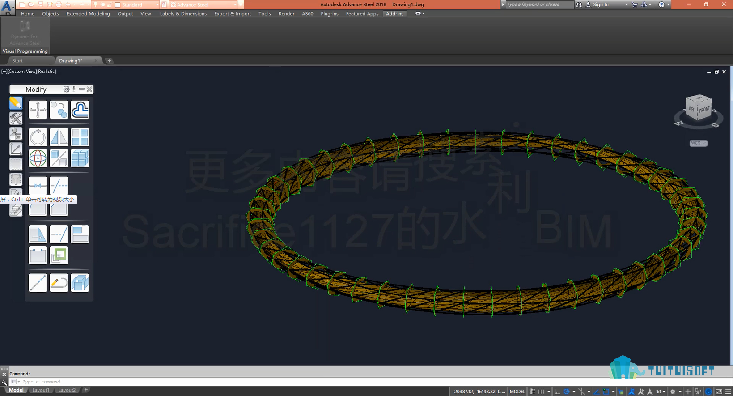The image size is (733, 396).
Task: Click the Move tool in Modify palette
Action: click(x=38, y=110)
